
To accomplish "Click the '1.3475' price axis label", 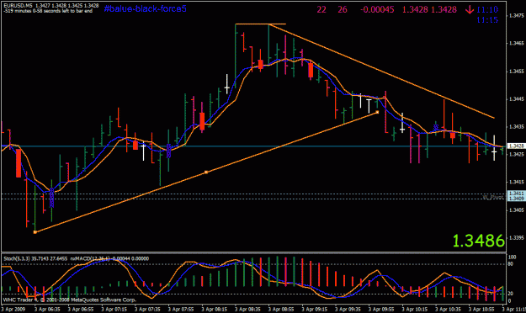I will pos(517,15).
